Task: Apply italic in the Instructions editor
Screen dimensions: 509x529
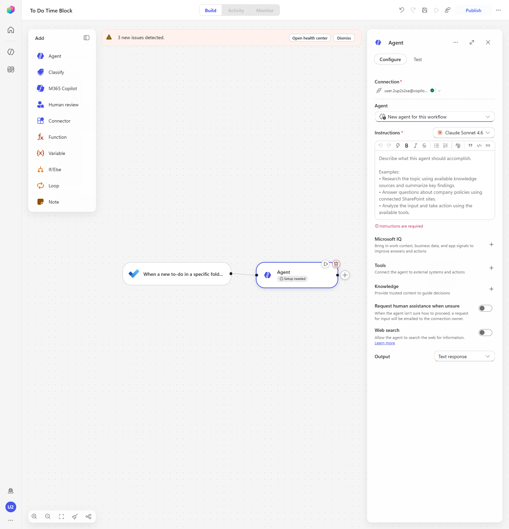Action: click(x=416, y=146)
